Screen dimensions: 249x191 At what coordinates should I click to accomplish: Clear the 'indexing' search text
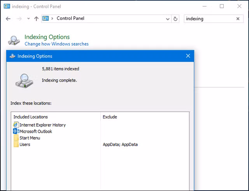[238, 19]
